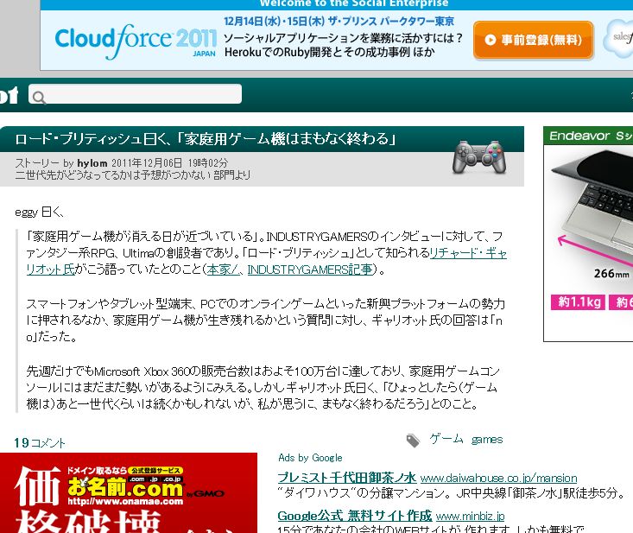Open the INDUSTRYGAMERS記事 link
Viewport: 633px width, 533px height.
tap(310, 270)
